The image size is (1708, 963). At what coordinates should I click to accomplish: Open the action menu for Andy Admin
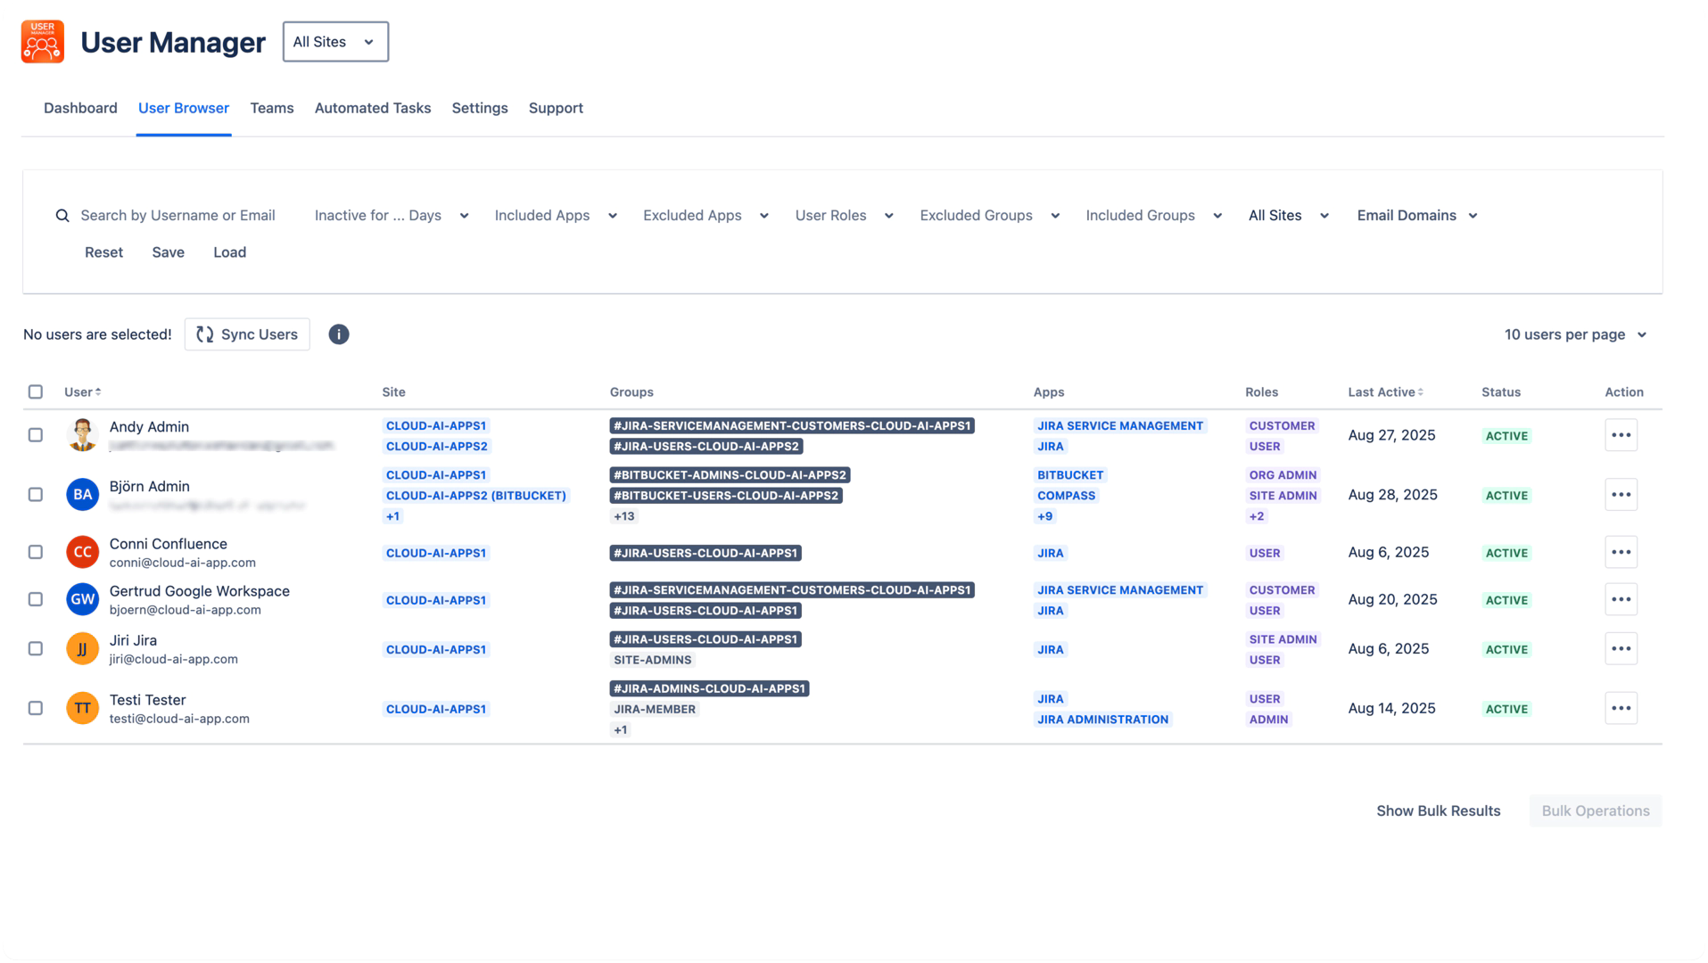point(1621,435)
